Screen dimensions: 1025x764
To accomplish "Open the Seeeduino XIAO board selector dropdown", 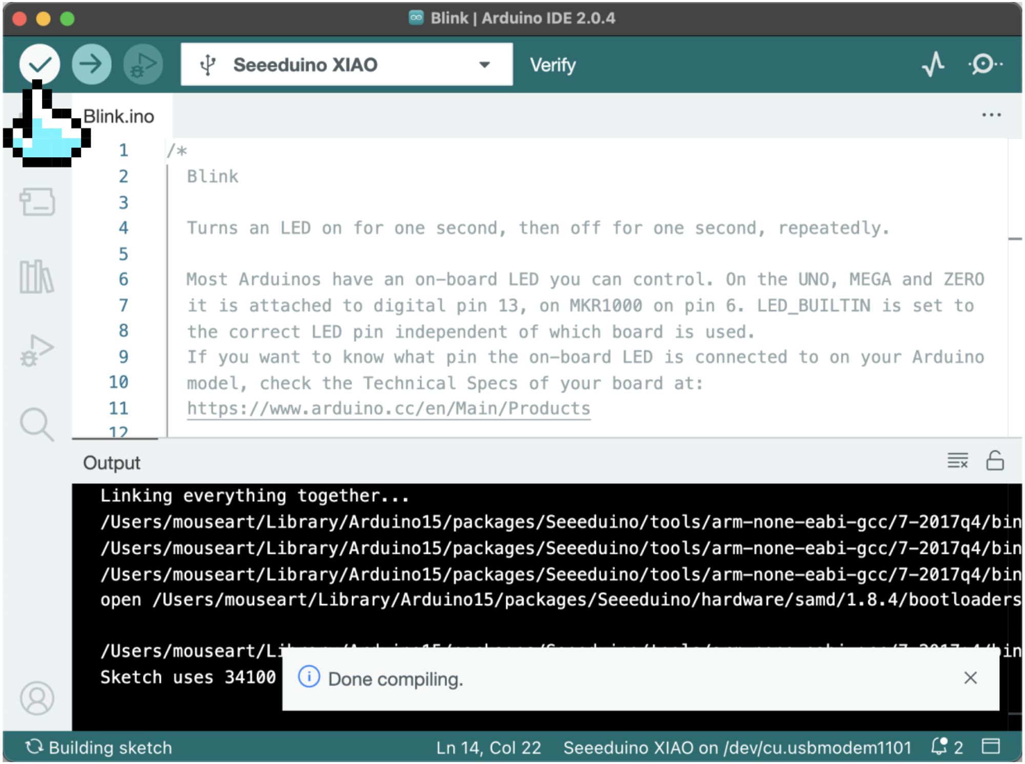I will (x=346, y=65).
